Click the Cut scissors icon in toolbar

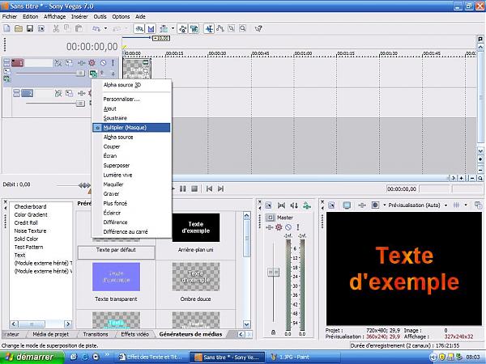click(56, 28)
